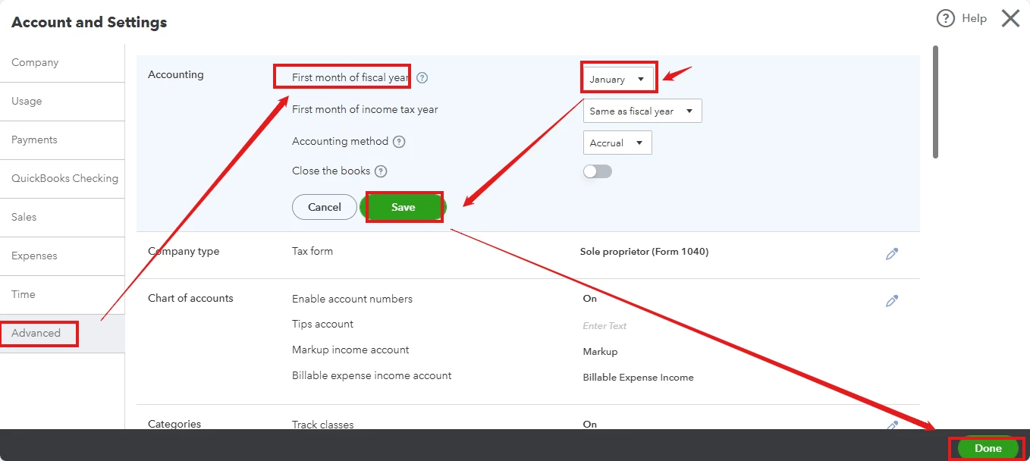
Task: Click the Markup income account label
Action: pyautogui.click(x=350, y=350)
